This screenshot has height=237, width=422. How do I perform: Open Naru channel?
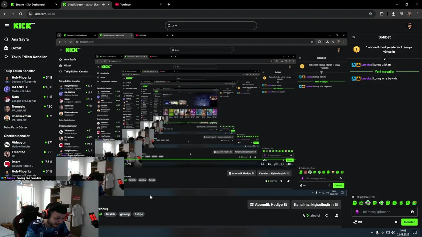tap(28, 99)
